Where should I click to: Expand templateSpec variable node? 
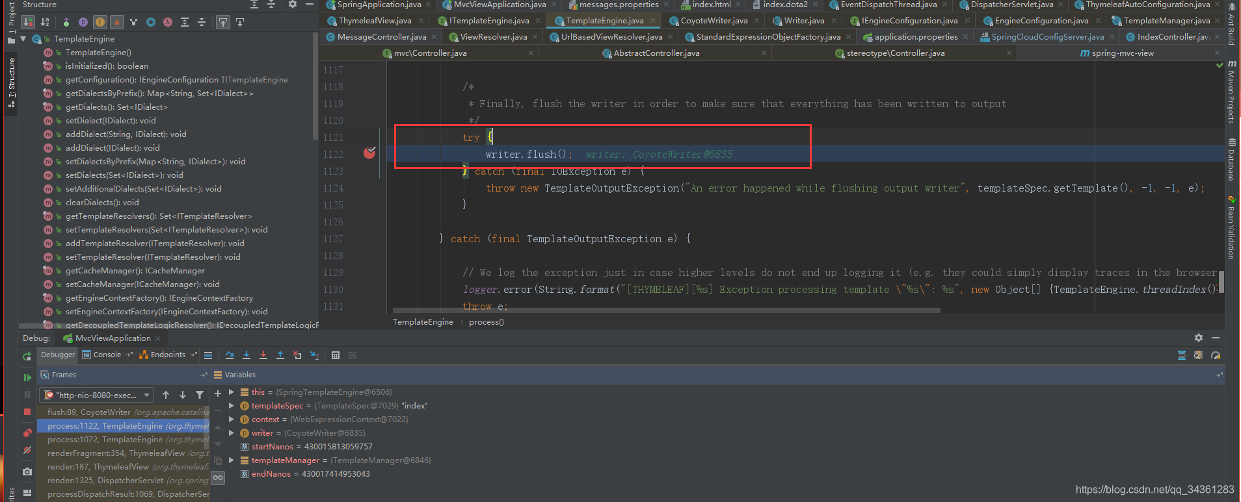pos(232,406)
